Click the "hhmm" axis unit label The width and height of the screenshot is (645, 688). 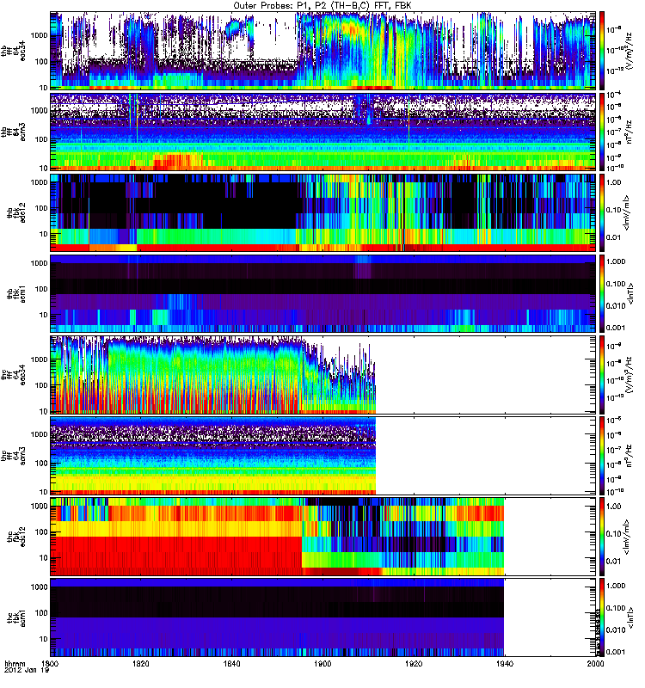tap(15, 663)
